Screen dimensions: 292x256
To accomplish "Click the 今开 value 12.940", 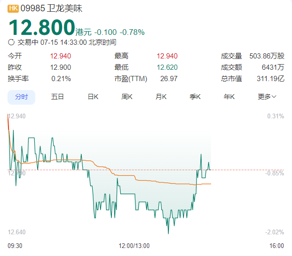I will [61, 56].
